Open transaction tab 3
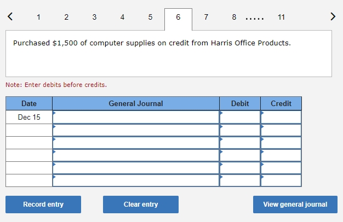This screenshot has width=343, height=222. click(94, 17)
